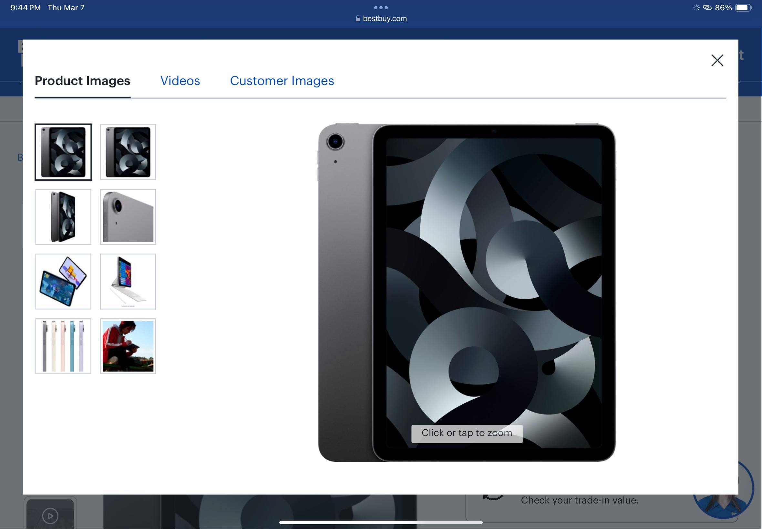The width and height of the screenshot is (762, 529).
Task: Open the two-iPads gaming thumbnail
Action: tap(63, 281)
